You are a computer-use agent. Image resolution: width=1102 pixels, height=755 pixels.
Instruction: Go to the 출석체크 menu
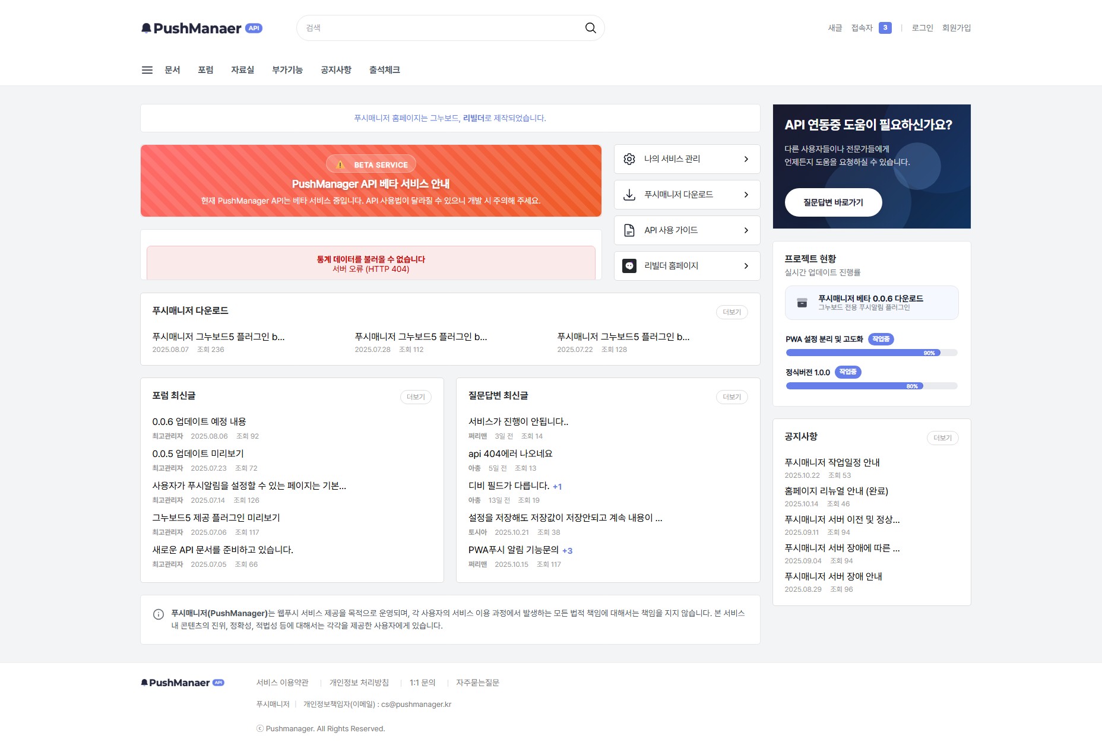coord(384,70)
